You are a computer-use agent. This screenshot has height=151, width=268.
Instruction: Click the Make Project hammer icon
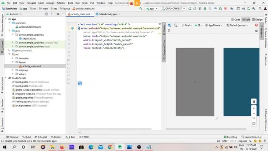141,8
